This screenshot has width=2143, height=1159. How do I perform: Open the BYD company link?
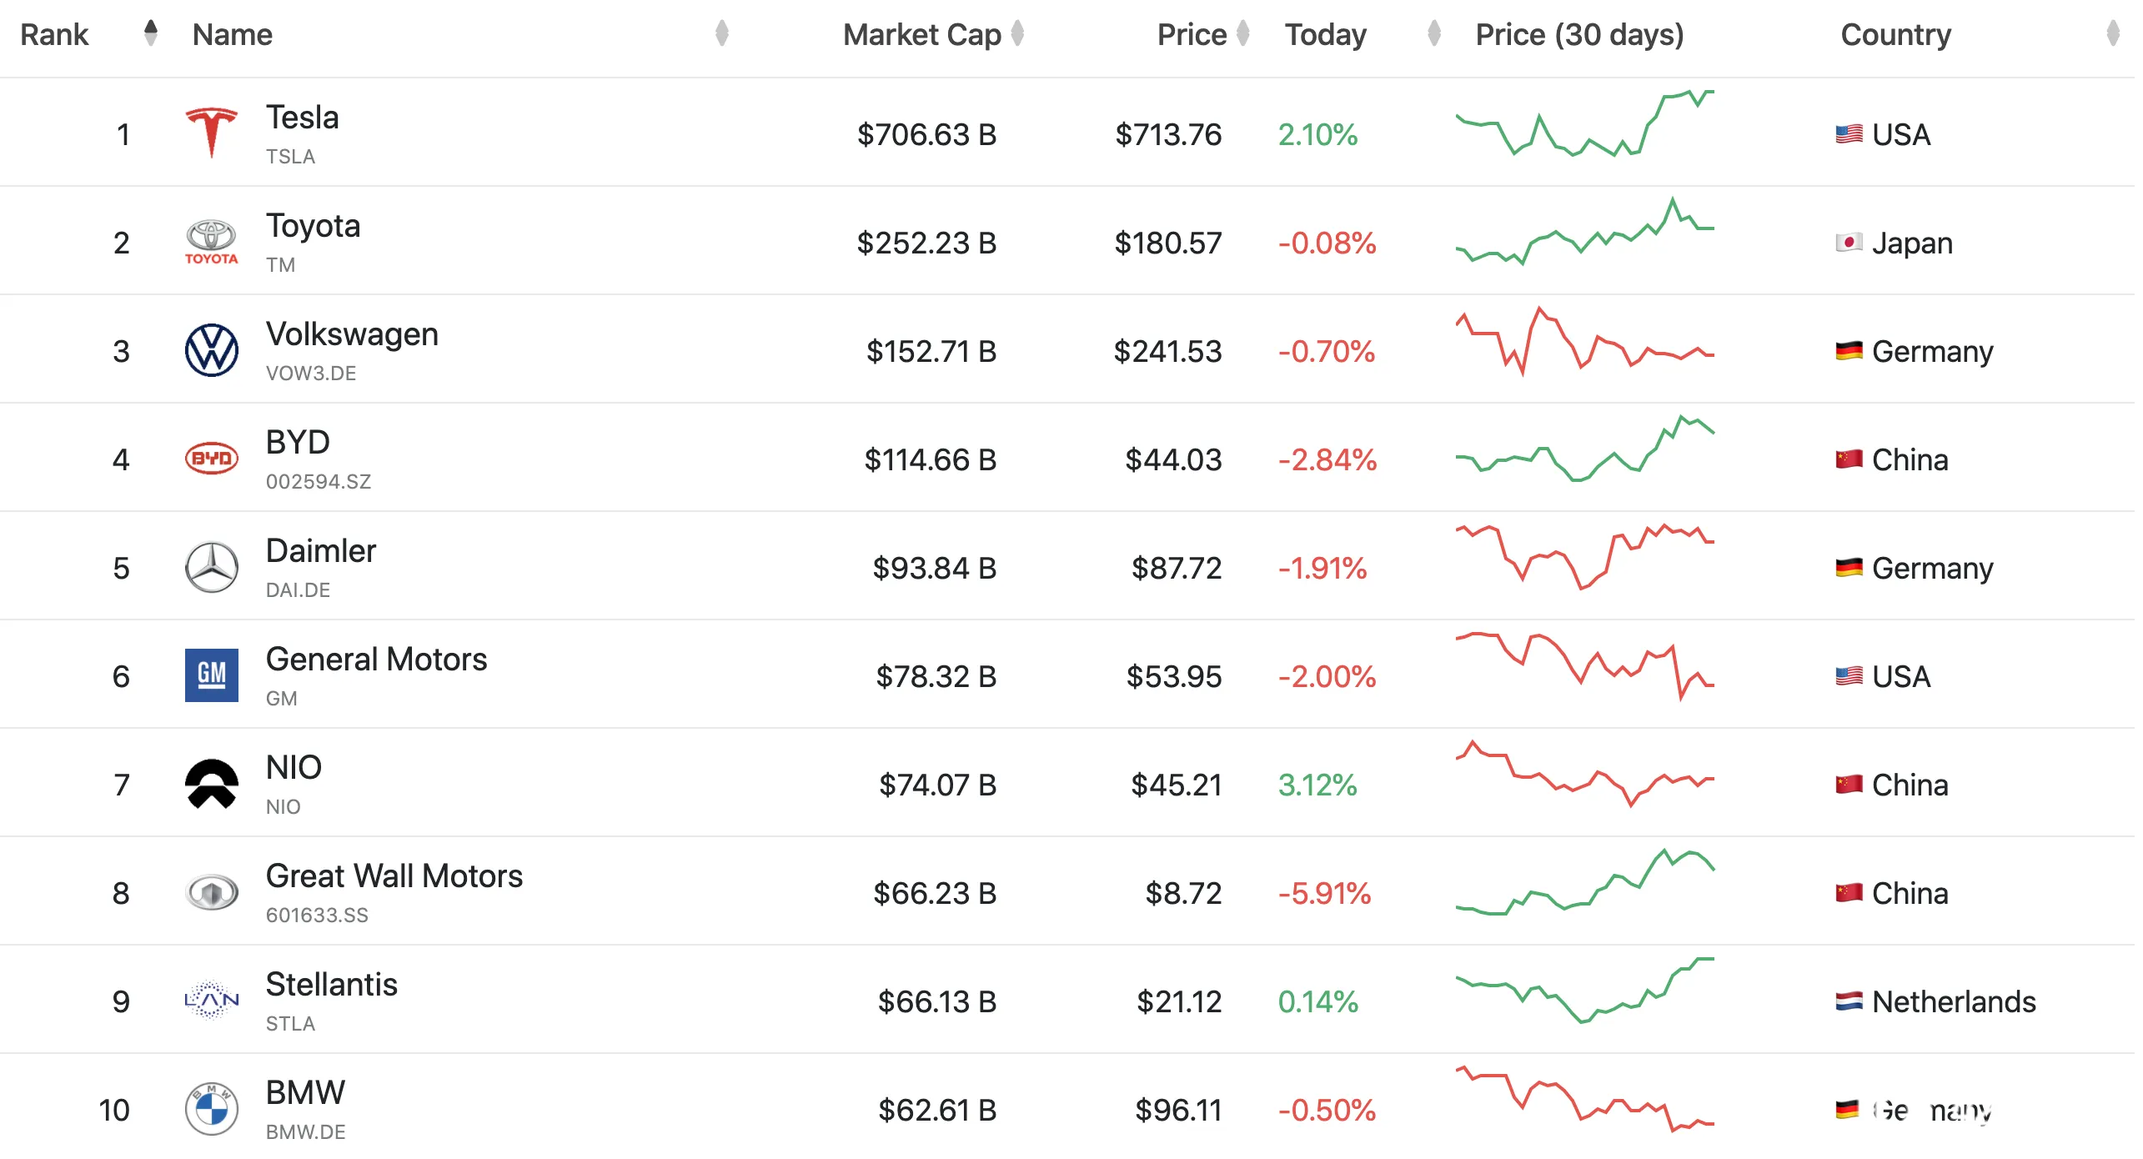298,442
